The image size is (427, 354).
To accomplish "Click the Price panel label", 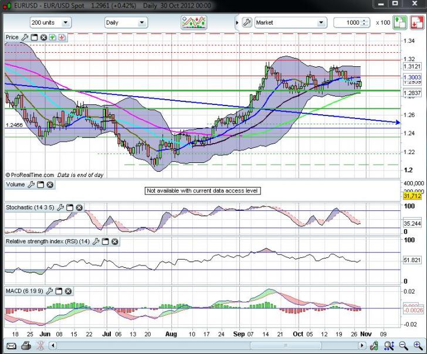I will pos(12,38).
